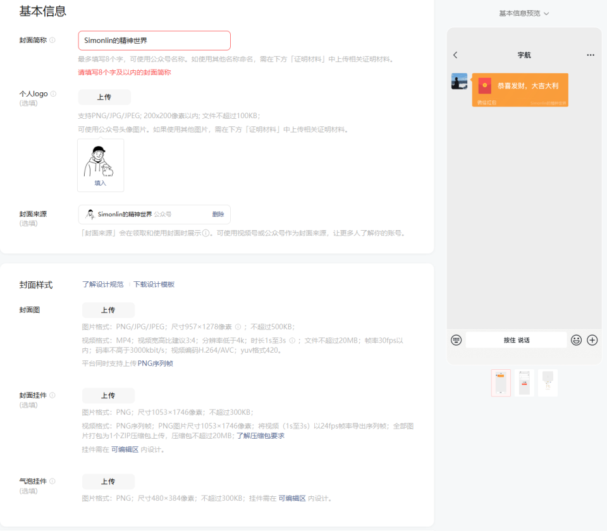Click the 恭喜发财，大吉大利 red packet bubble

point(520,90)
